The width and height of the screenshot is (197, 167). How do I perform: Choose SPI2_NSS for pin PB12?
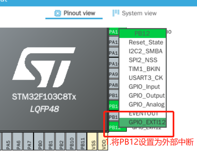coord(143,60)
